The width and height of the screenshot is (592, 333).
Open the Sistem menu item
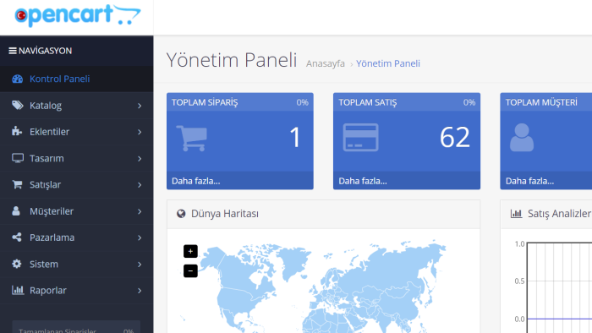pyautogui.click(x=77, y=264)
